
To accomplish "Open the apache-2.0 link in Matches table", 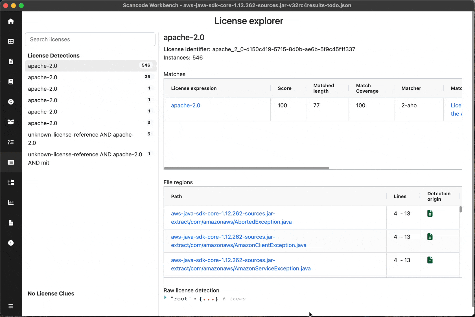I will click(x=185, y=106).
